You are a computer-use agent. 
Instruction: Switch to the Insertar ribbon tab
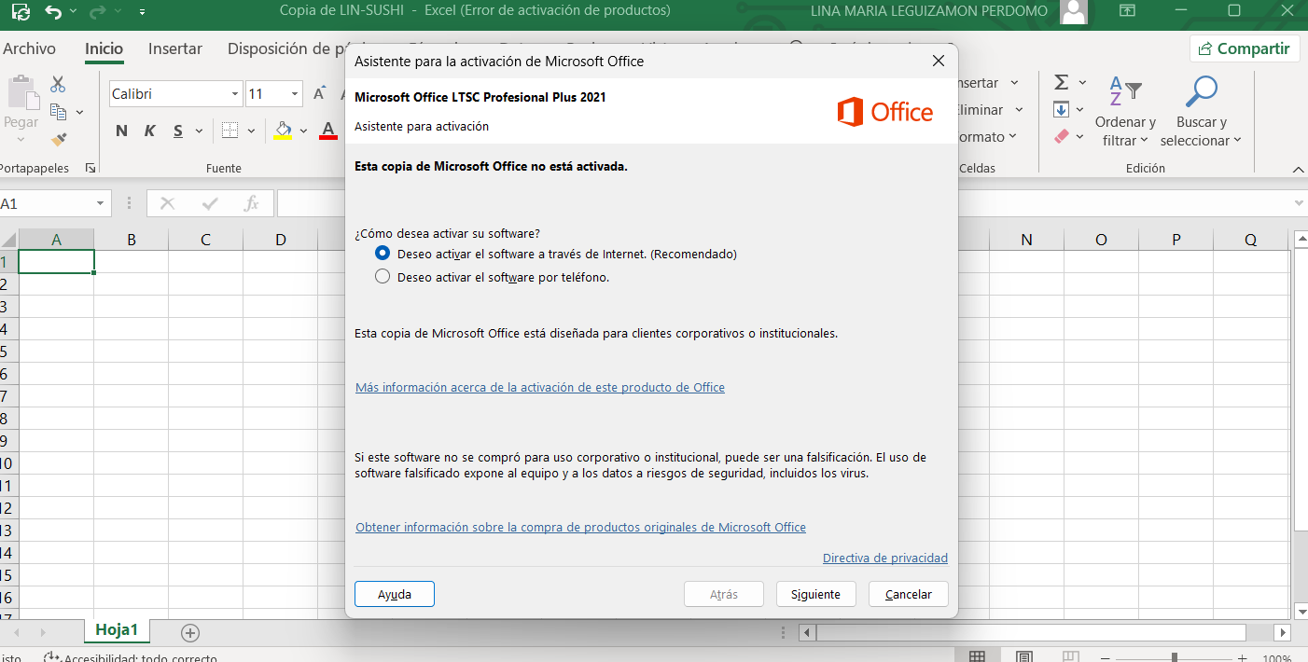click(x=175, y=48)
